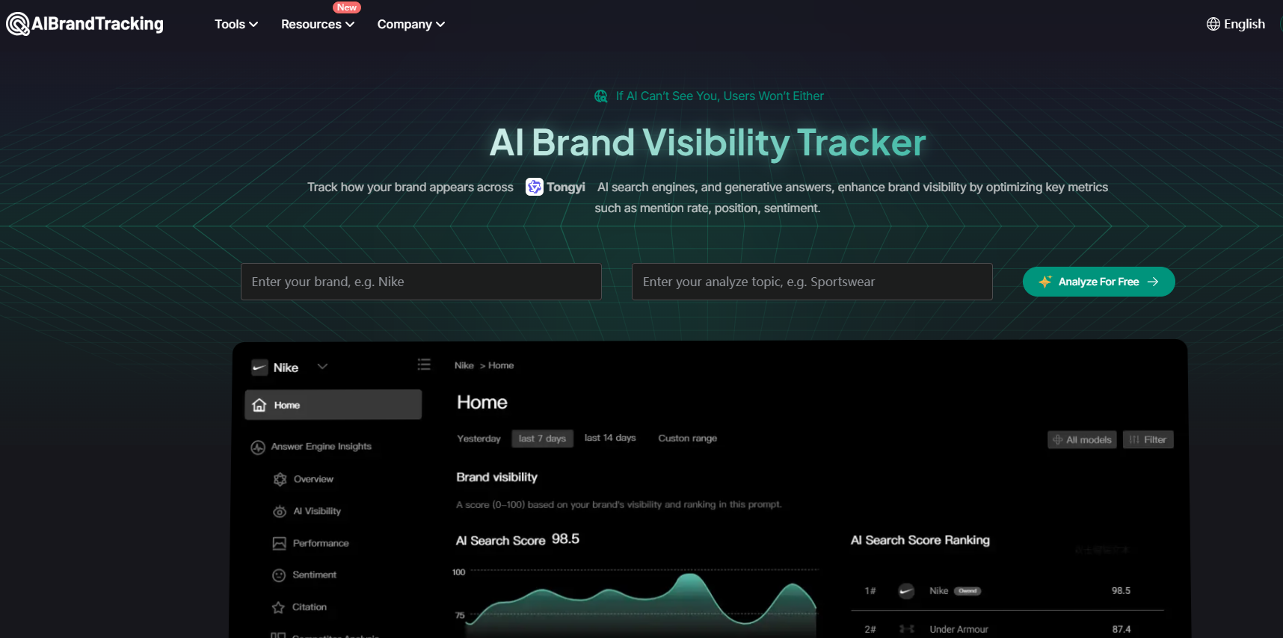
Task: Click Nike in the breadcrumb
Action: tap(464, 365)
